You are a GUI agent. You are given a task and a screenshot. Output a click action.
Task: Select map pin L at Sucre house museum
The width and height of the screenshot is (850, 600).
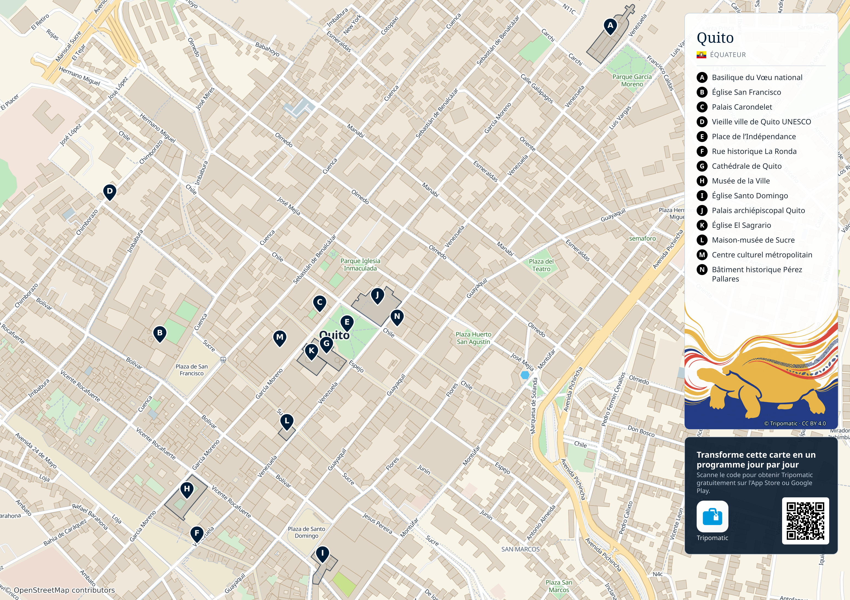[x=287, y=422]
